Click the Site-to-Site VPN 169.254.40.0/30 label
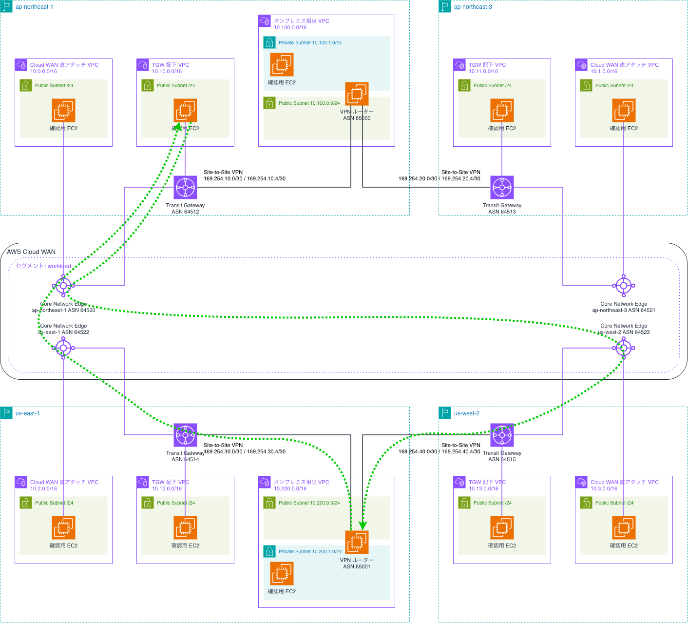 tap(440, 448)
